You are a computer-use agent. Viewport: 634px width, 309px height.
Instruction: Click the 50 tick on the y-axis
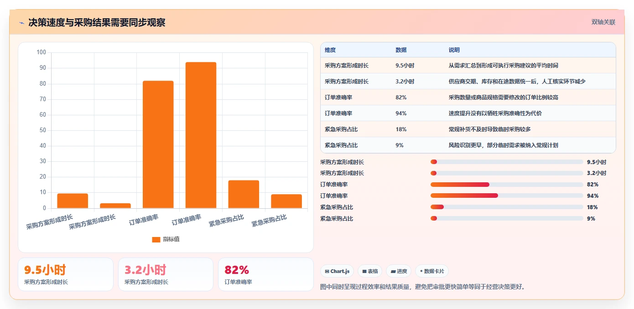43,130
